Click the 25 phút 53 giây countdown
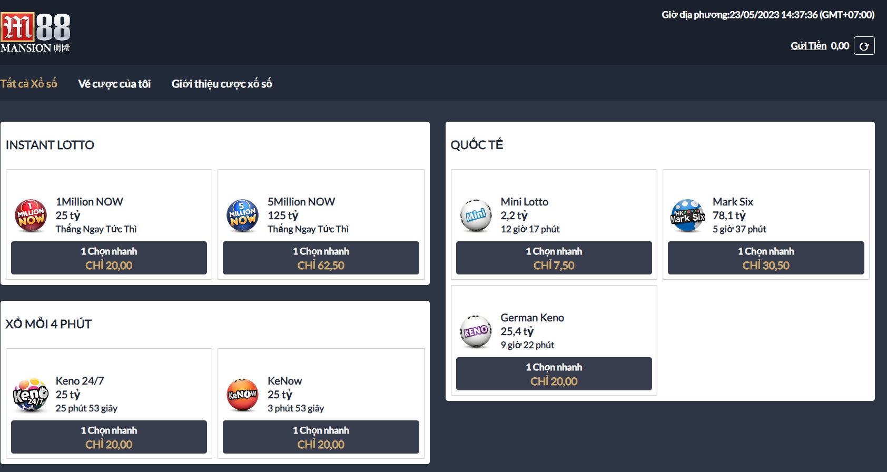The image size is (887, 472). pyautogui.click(x=87, y=408)
